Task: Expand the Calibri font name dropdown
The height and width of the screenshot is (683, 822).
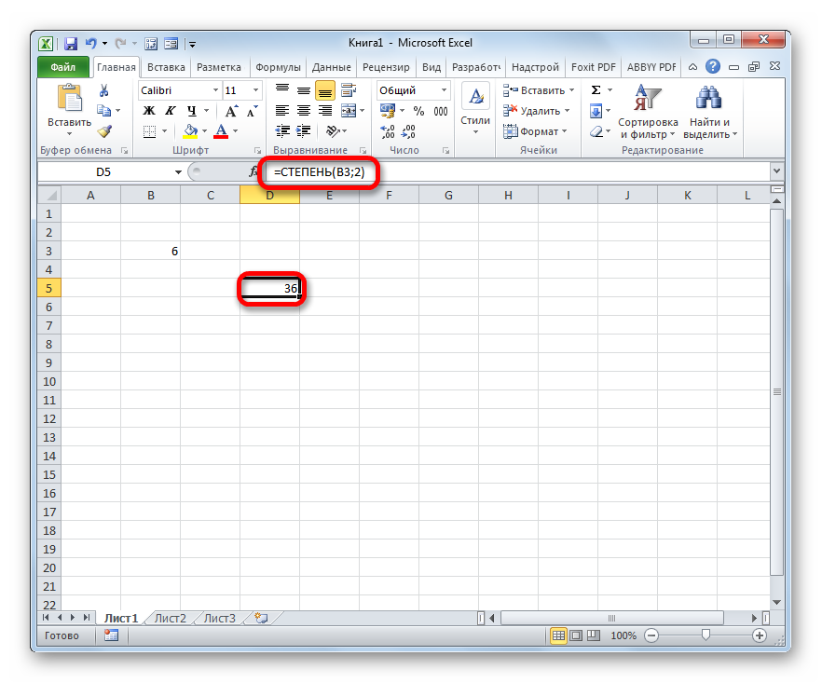Action: pos(214,90)
